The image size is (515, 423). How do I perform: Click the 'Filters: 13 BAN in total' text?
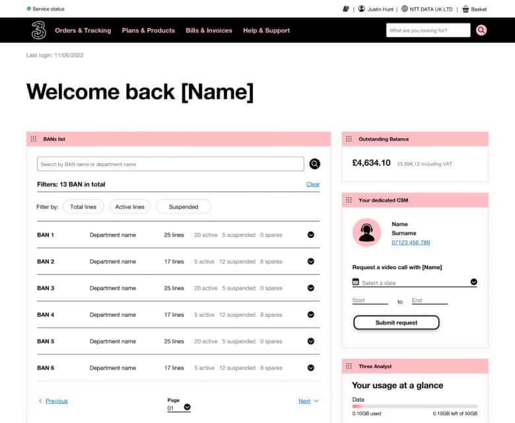tap(71, 184)
